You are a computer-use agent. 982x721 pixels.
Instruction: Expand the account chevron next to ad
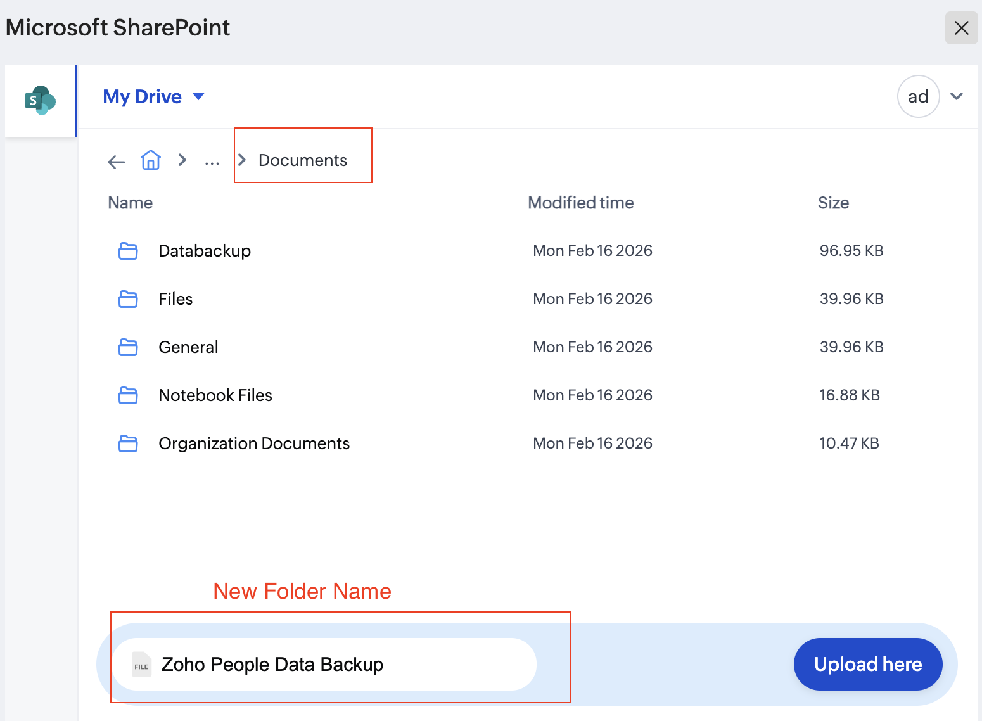[957, 96]
